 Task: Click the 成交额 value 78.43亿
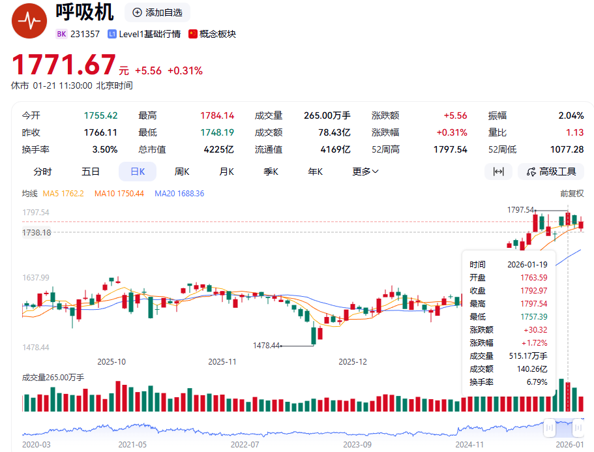pos(334,132)
